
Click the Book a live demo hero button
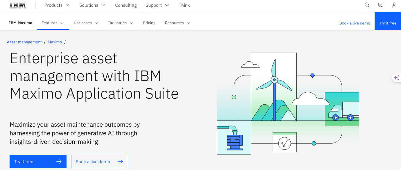point(99,162)
